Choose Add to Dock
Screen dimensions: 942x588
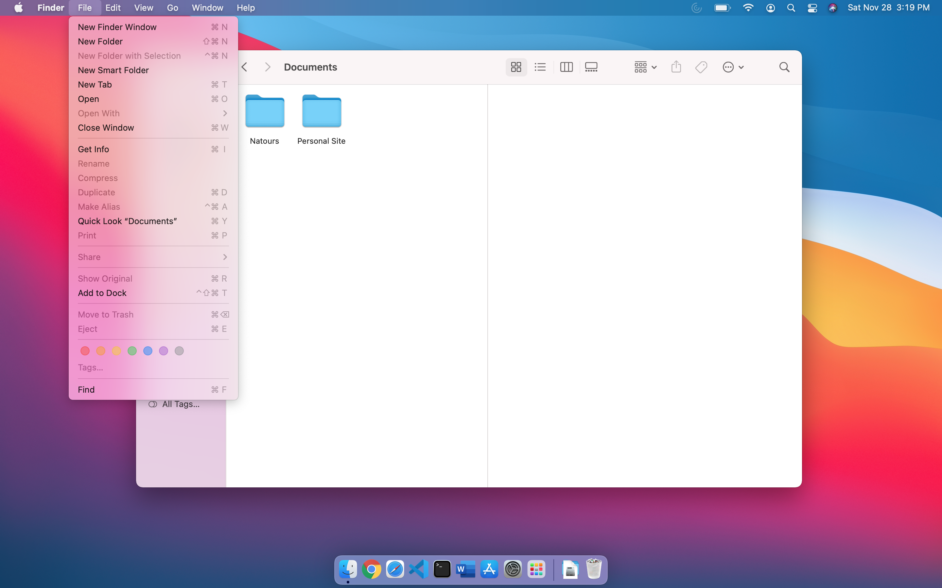point(153,293)
